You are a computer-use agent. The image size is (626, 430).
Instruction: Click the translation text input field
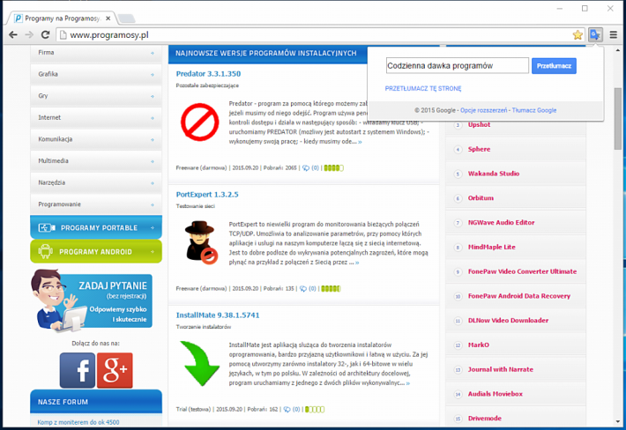pyautogui.click(x=457, y=66)
